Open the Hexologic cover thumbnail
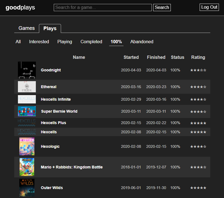 tap(27, 146)
